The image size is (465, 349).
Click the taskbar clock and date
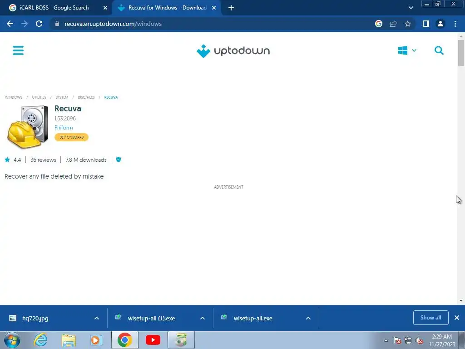pyautogui.click(x=442, y=340)
